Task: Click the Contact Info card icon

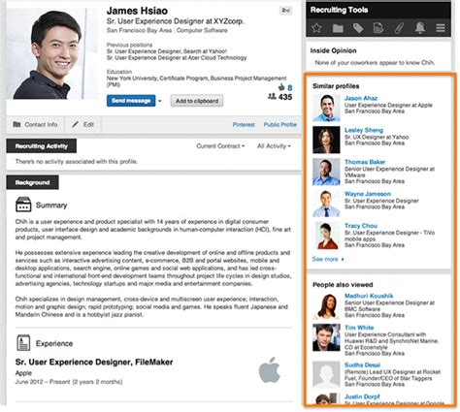Action: [16, 124]
